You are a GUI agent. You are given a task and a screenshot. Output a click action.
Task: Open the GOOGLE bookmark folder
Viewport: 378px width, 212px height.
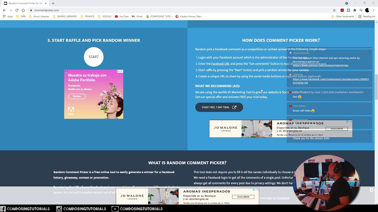coord(105,16)
